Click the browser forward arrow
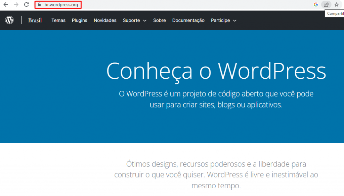Image resolution: width=344 pixels, height=196 pixels. [x=16, y=5]
